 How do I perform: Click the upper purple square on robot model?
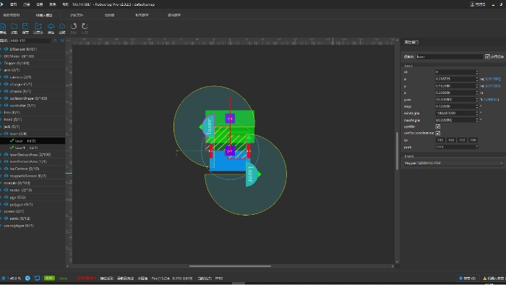pyautogui.click(x=230, y=119)
